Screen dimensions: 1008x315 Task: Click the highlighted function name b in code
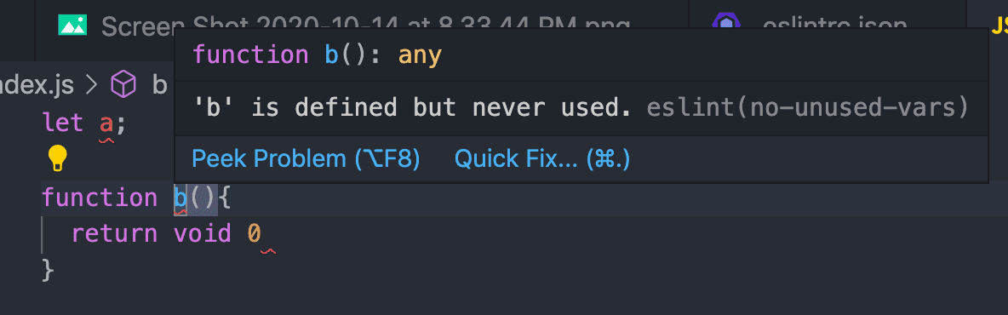(180, 198)
